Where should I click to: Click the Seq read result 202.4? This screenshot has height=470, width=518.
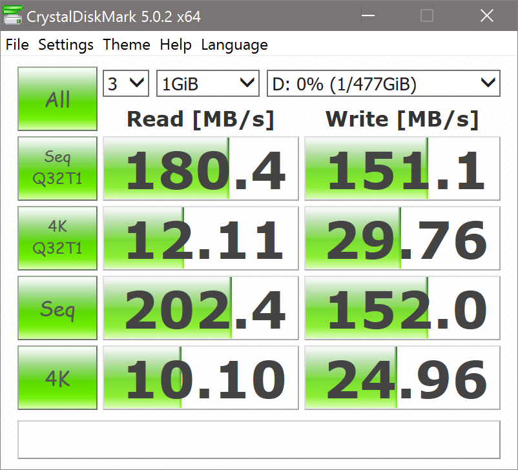(x=201, y=308)
